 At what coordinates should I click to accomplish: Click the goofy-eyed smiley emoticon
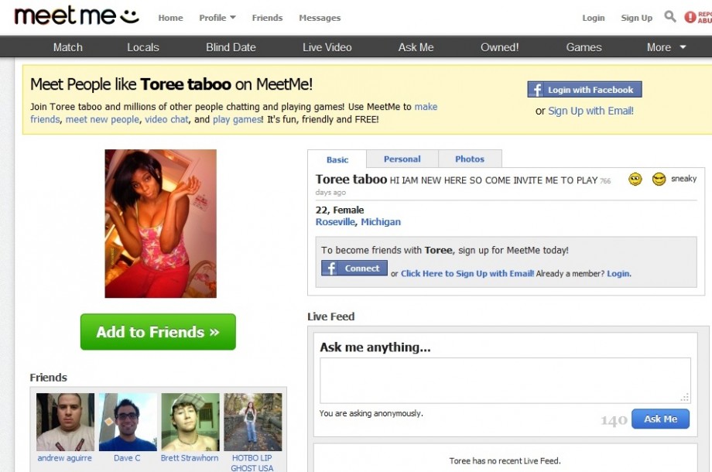pos(635,180)
